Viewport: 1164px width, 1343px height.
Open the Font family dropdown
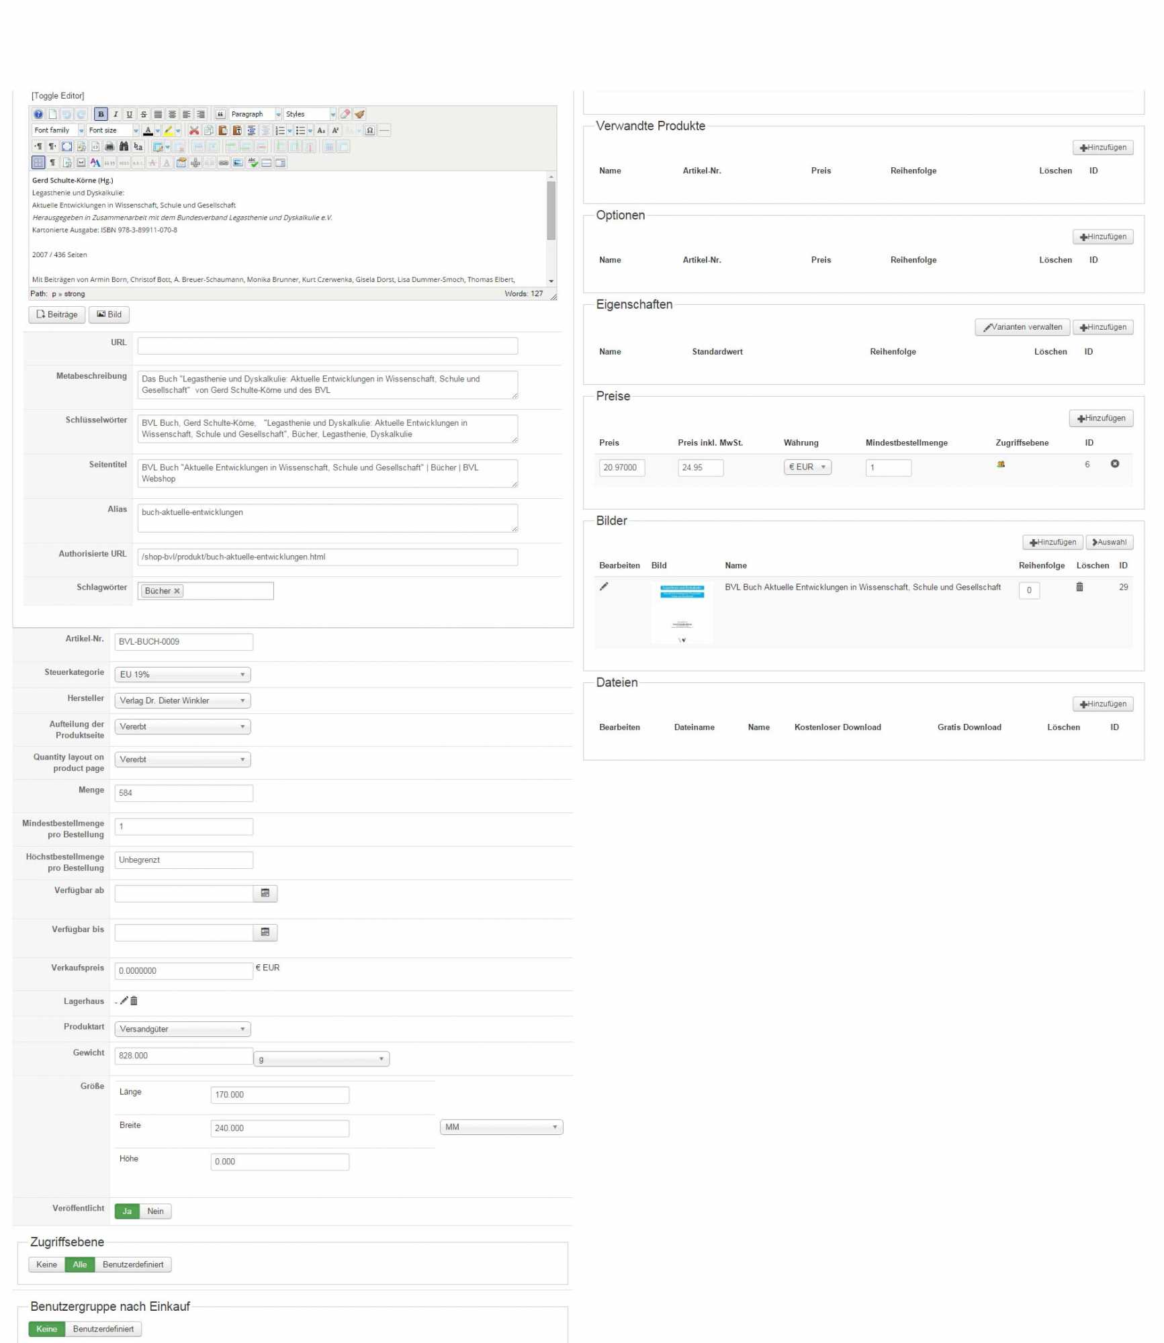click(58, 130)
